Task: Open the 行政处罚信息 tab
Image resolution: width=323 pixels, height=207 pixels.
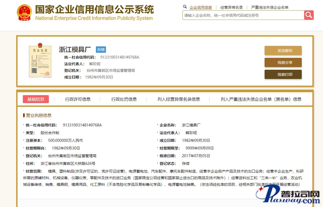Action: [x=124, y=99]
